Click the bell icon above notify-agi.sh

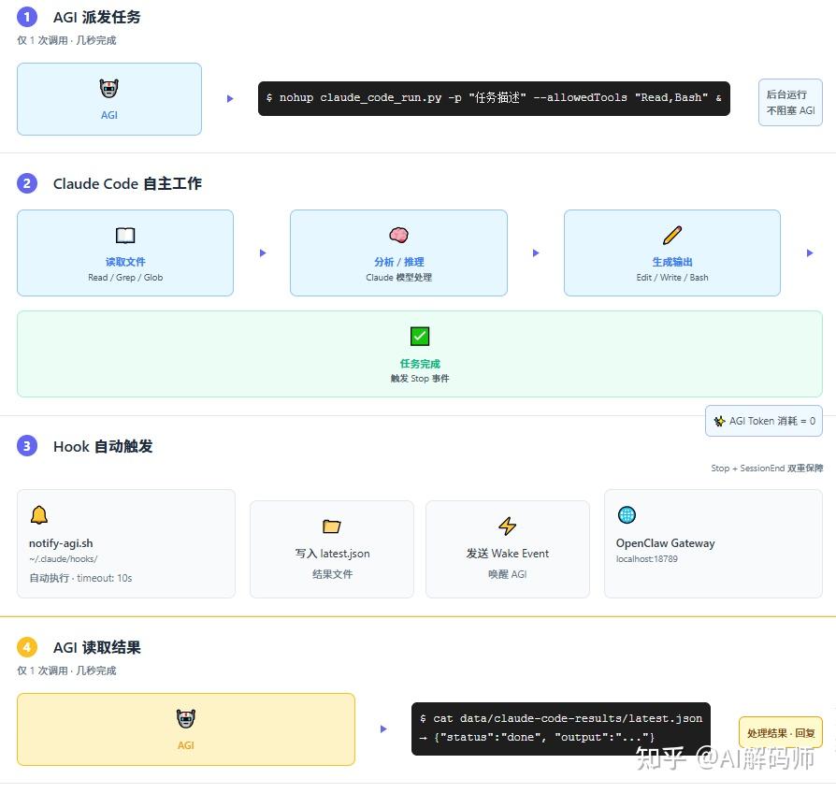pos(39,514)
